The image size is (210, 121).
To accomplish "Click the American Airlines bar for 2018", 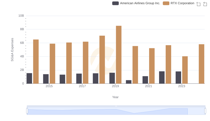I will (96, 78).
